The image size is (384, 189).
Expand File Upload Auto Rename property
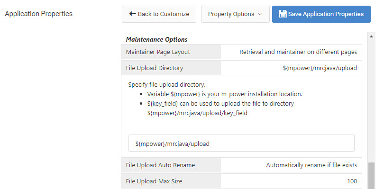(241, 165)
